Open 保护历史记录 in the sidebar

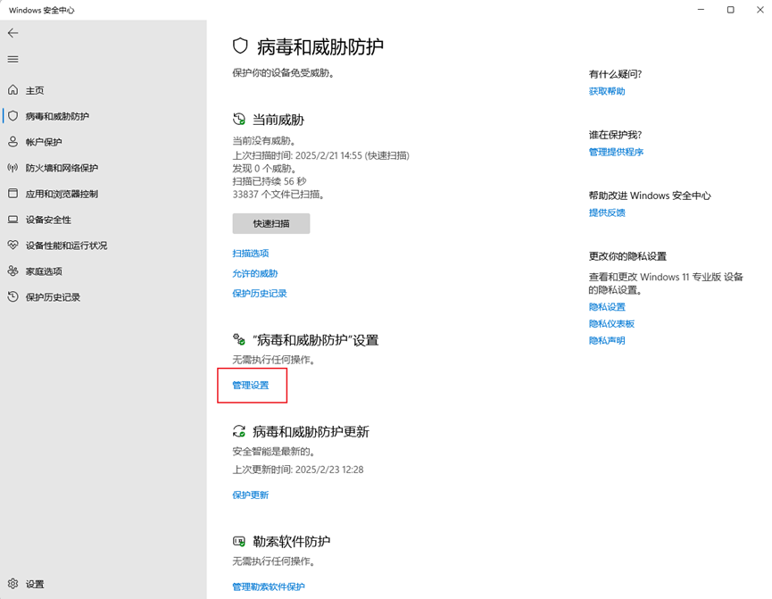53,297
